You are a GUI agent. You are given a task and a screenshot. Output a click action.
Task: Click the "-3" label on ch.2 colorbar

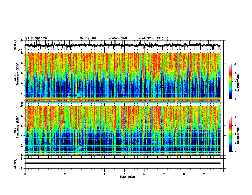click(235, 117)
